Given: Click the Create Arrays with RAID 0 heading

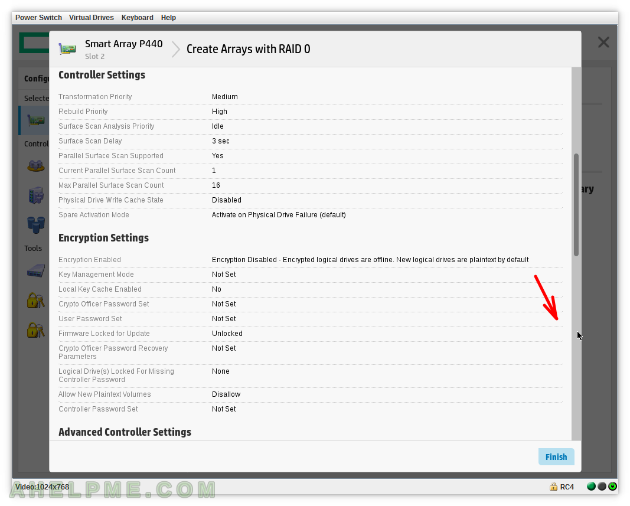Looking at the screenshot, I should tap(249, 49).
